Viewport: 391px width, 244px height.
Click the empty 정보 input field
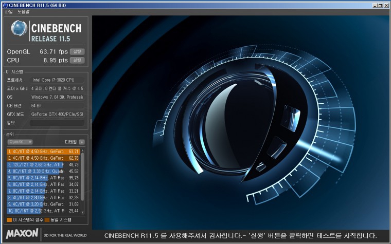(57, 123)
